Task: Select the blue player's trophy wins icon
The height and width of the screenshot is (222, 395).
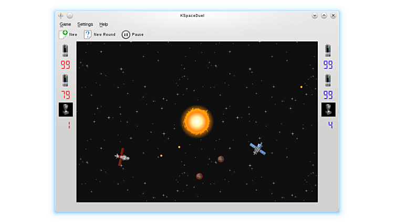Action: (328, 109)
